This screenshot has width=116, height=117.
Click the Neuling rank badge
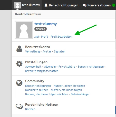(41, 29)
